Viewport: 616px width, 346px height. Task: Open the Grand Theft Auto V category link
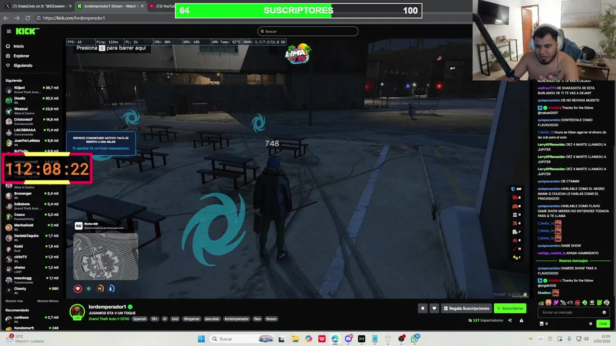click(109, 319)
